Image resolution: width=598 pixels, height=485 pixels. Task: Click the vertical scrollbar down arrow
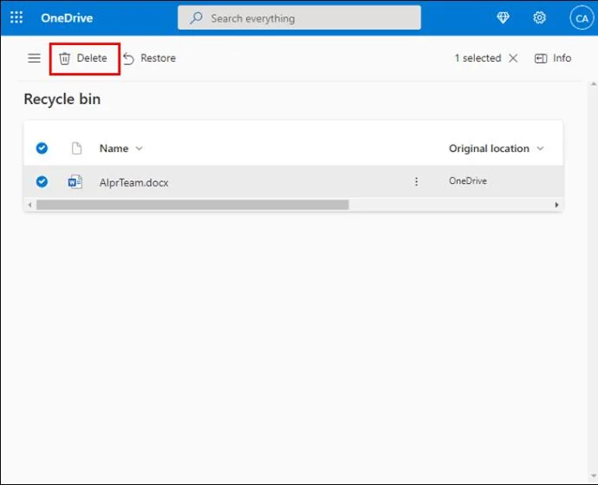pos(594,475)
